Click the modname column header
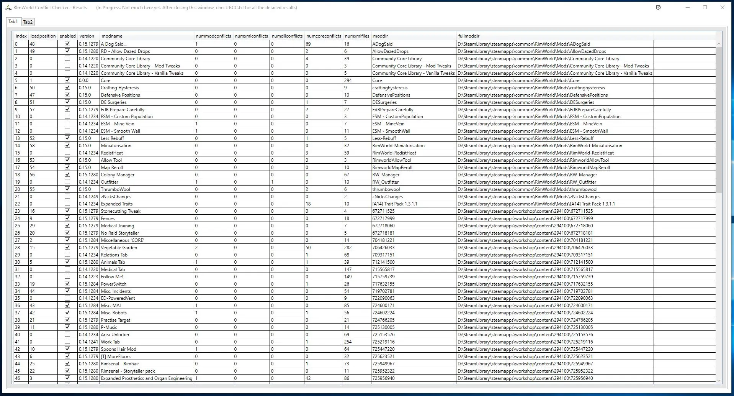The height and width of the screenshot is (396, 734). (x=147, y=36)
